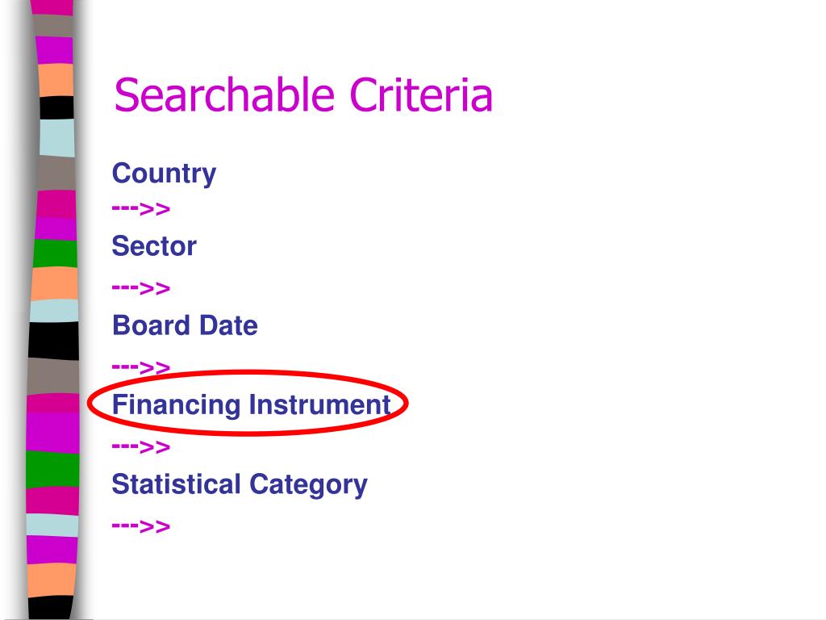This screenshot has width=826, height=620.
Task: Click the arrow under Statistical Category
Action: pyautogui.click(x=140, y=526)
